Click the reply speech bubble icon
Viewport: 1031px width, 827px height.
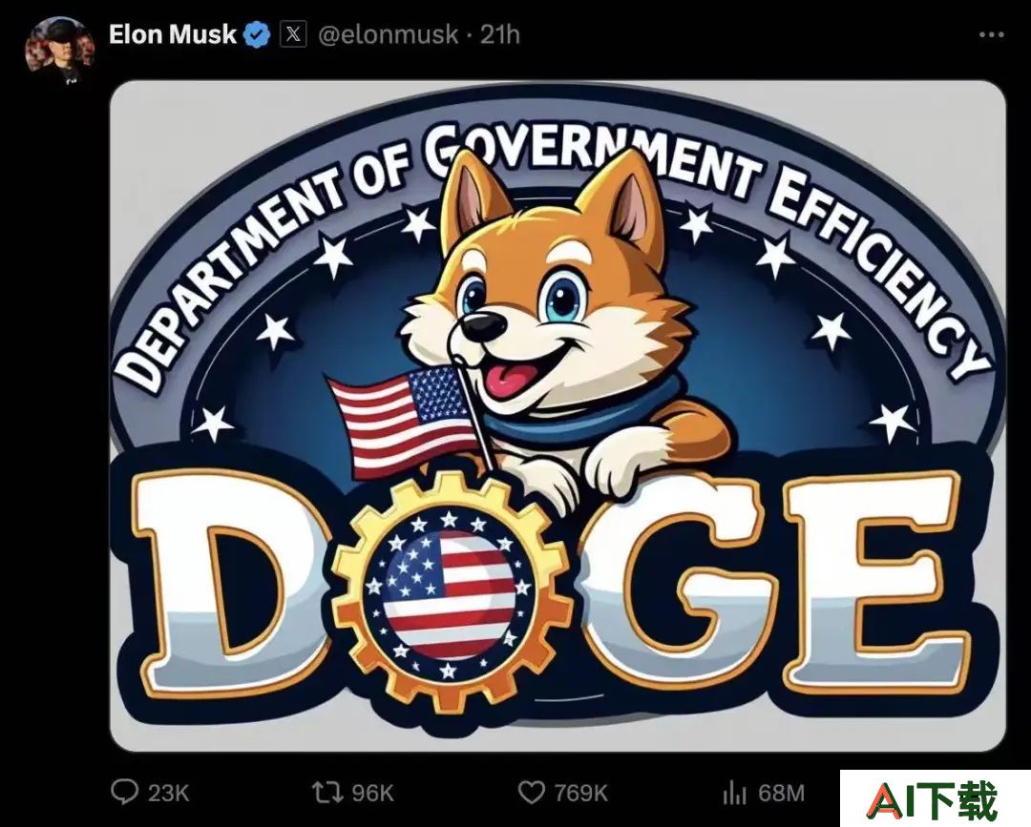pyautogui.click(x=124, y=792)
